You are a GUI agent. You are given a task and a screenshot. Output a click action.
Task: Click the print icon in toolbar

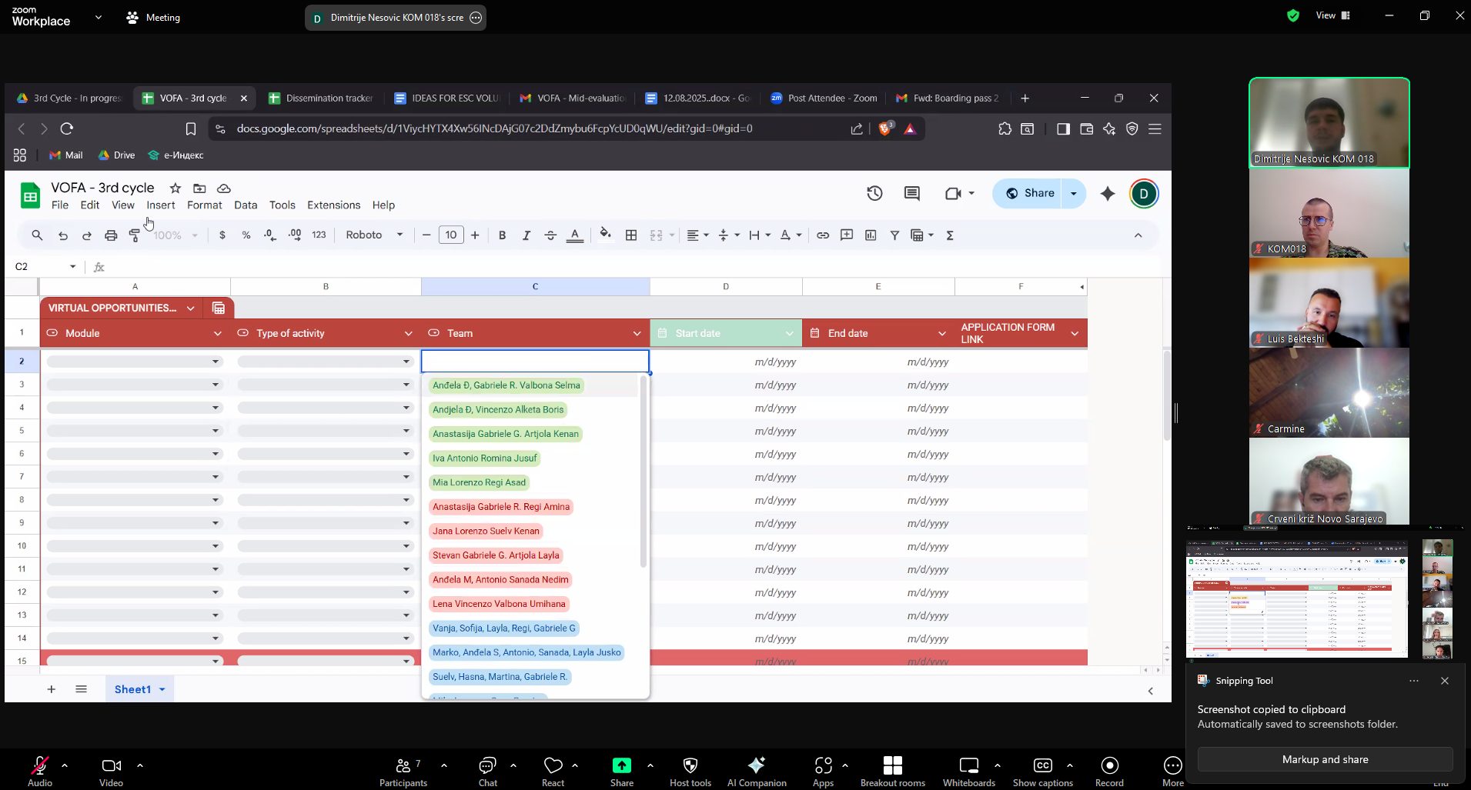point(111,235)
